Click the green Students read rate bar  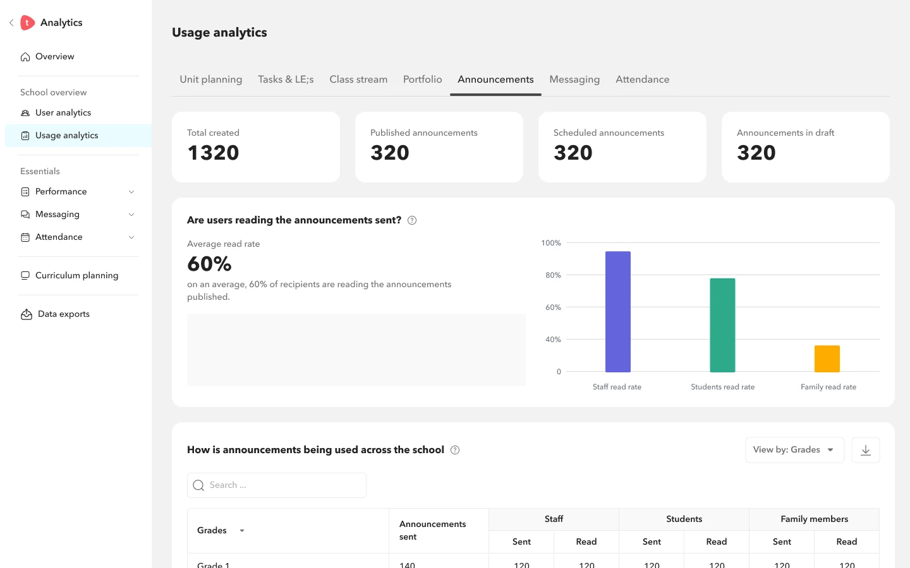[x=722, y=325]
